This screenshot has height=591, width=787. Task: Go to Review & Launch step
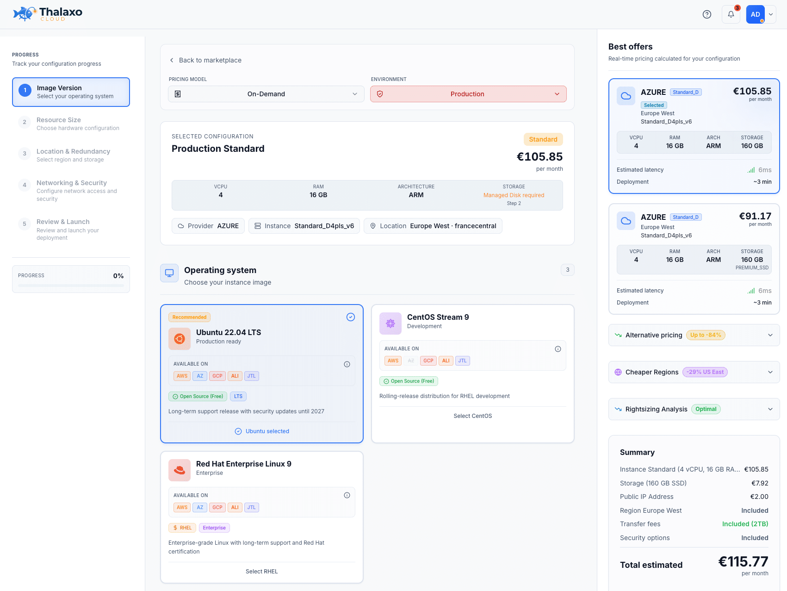pyautogui.click(x=71, y=230)
